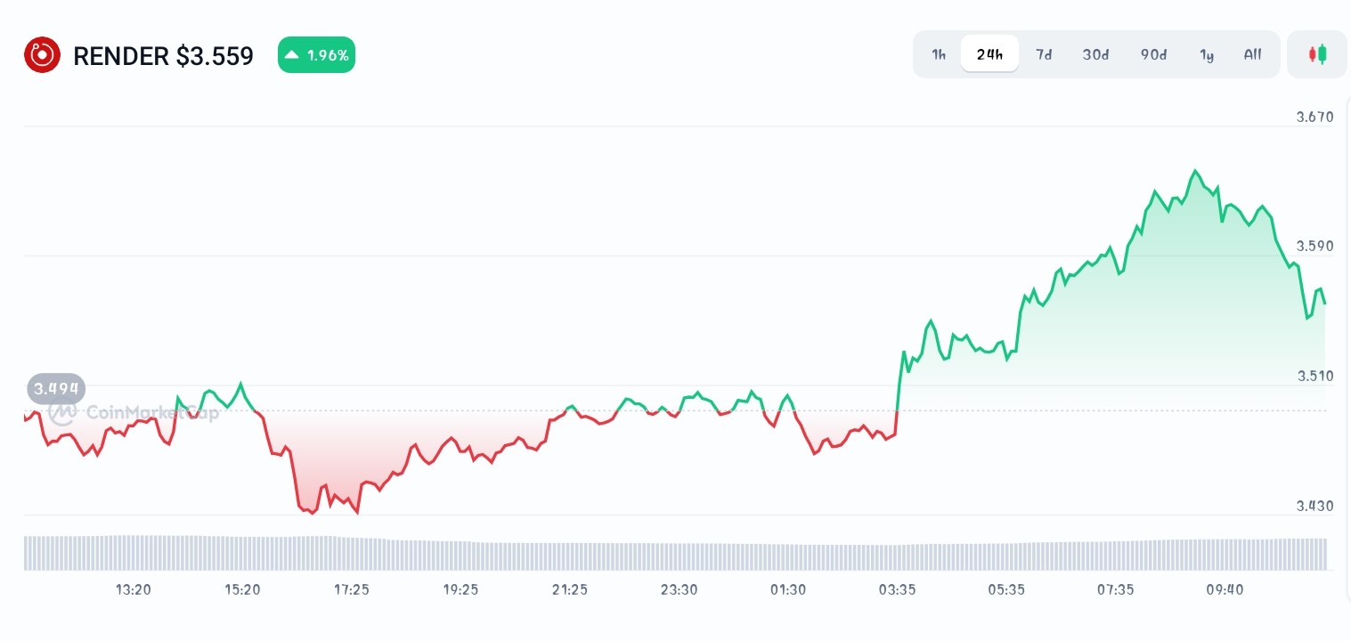Click the 21:25 time axis label
Viewport: 1351px width, 641px height.
click(x=570, y=589)
